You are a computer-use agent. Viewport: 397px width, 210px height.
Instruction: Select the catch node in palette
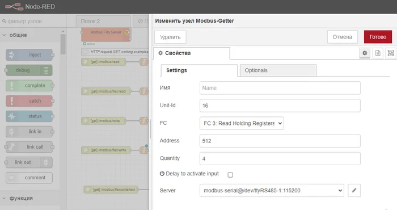[x=29, y=101]
